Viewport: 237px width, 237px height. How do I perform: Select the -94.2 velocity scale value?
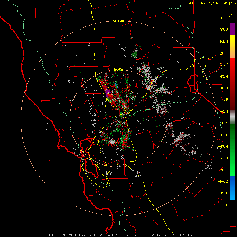(223, 182)
